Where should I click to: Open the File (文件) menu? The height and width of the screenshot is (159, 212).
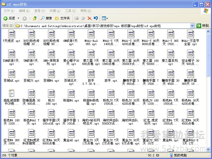tap(9, 11)
